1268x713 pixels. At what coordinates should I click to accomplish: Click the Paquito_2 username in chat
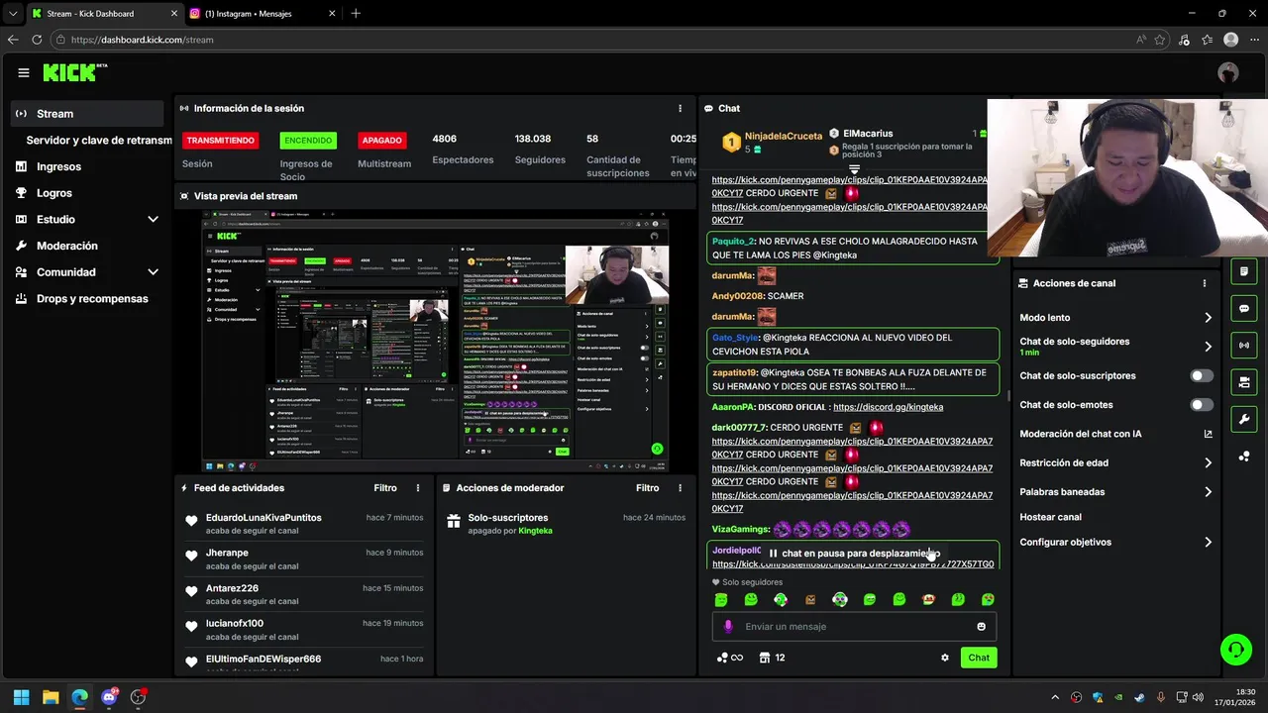[x=733, y=242]
